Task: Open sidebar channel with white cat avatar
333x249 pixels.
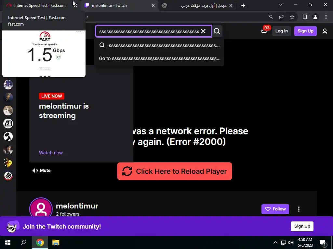Action: tap(8, 111)
